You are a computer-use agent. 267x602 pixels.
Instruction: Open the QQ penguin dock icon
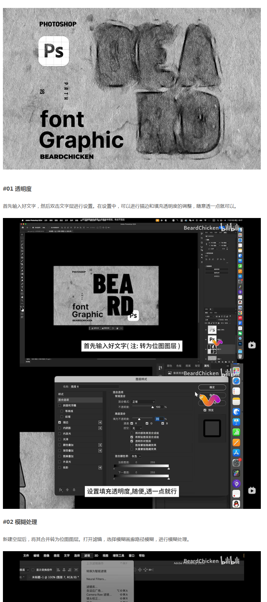[236, 504]
